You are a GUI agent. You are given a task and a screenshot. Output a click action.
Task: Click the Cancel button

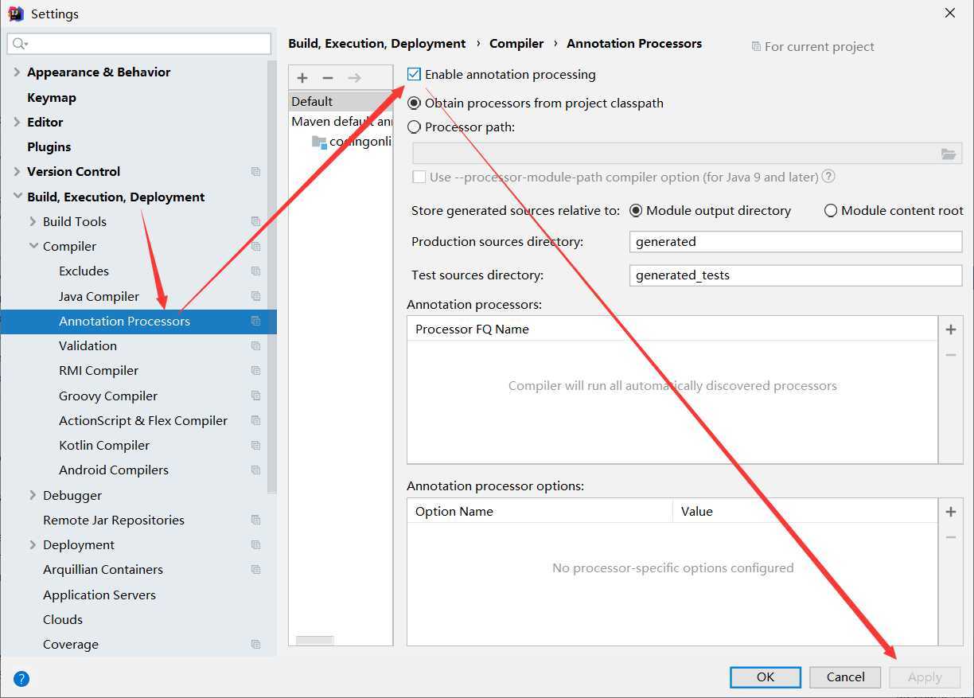(x=845, y=677)
